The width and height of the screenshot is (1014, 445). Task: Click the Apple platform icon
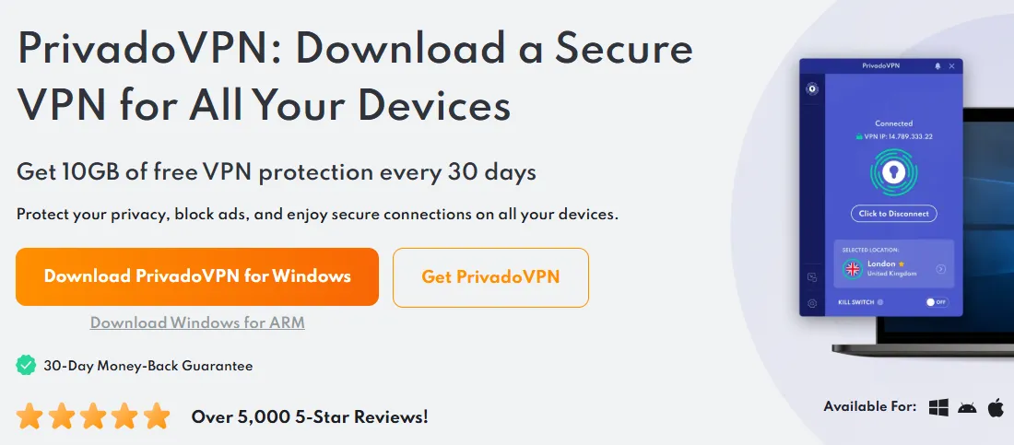996,407
